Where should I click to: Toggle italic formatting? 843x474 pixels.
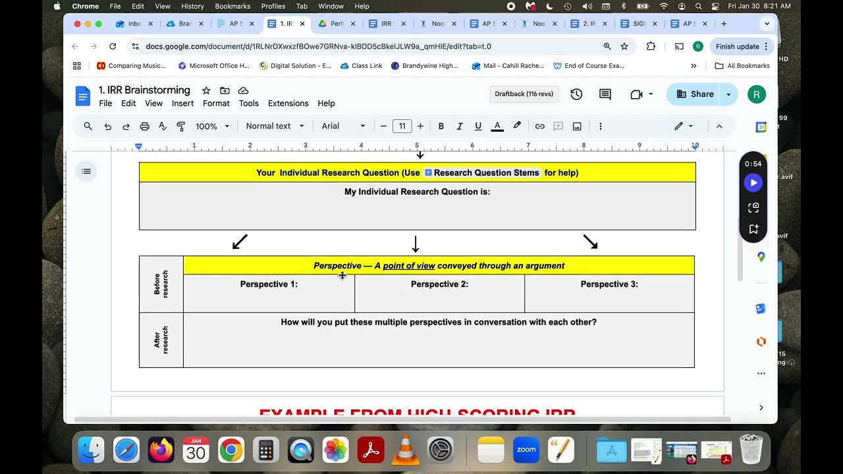(460, 126)
